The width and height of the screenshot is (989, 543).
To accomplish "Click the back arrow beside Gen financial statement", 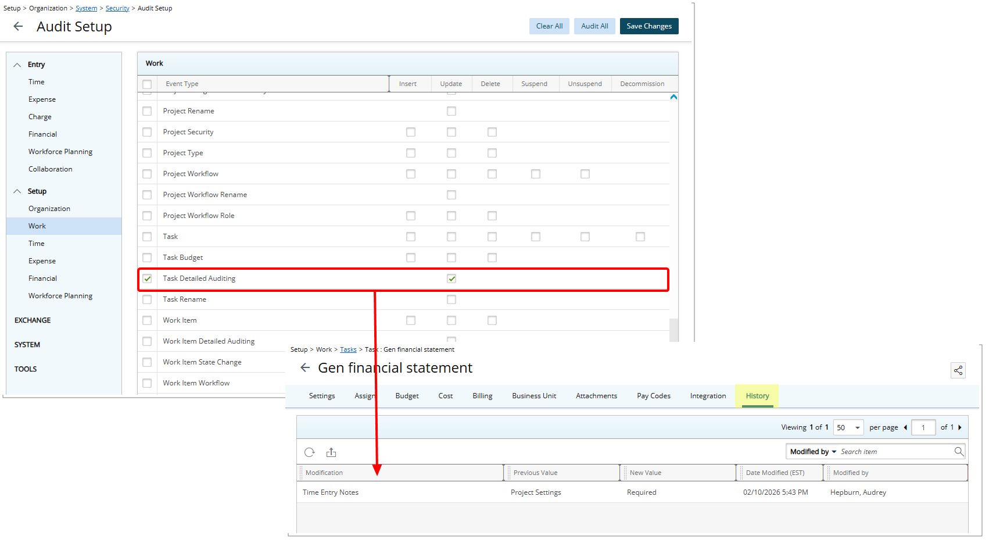I will coord(305,367).
